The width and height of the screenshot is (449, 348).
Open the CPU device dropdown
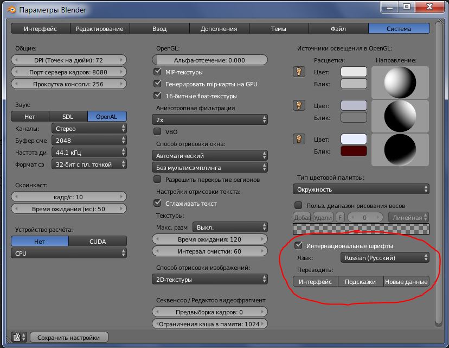[x=69, y=254]
